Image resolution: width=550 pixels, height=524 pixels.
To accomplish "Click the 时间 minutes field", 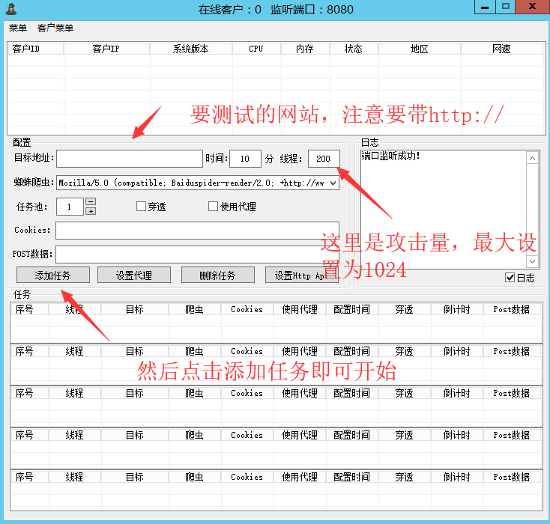I will click(245, 159).
